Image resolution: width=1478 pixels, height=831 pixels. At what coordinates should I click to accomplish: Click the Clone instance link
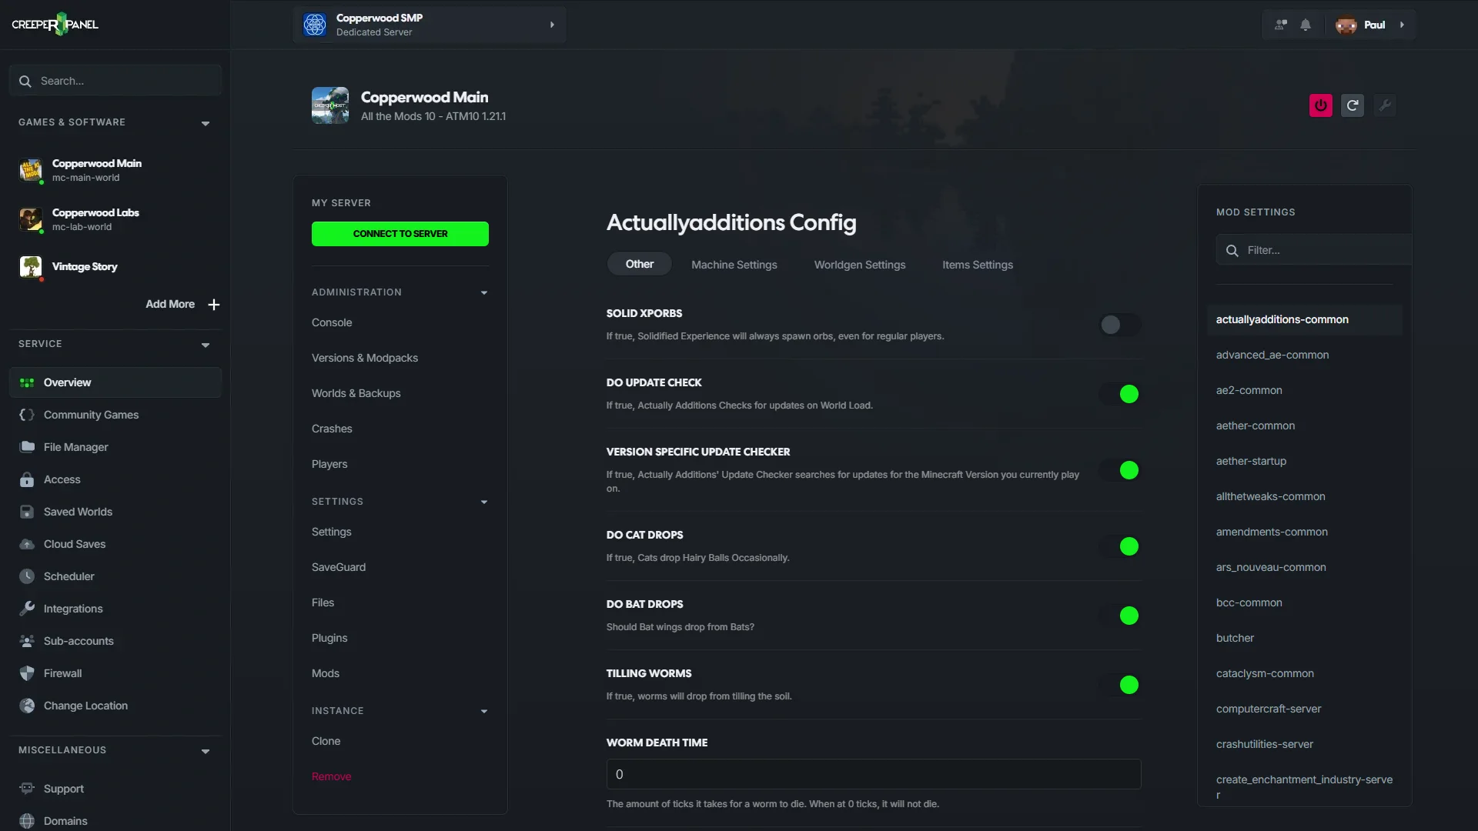click(326, 741)
